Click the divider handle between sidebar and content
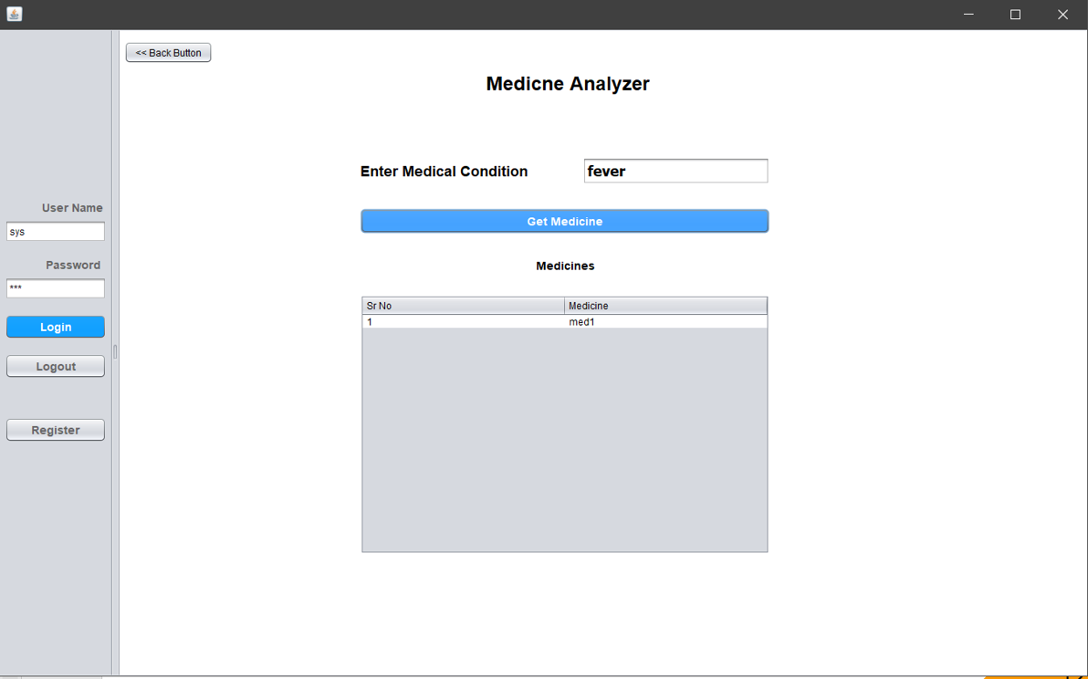 tap(115, 350)
